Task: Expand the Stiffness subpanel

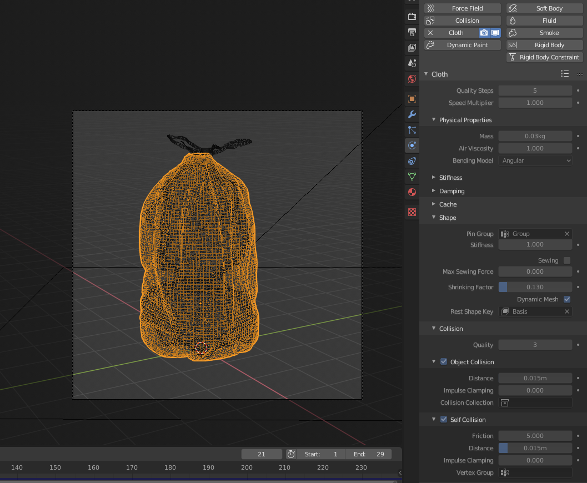Action: coord(450,178)
